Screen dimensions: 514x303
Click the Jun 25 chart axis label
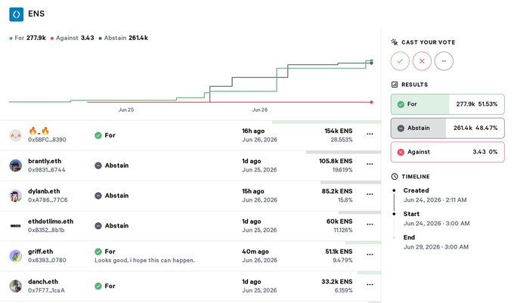[x=126, y=110]
